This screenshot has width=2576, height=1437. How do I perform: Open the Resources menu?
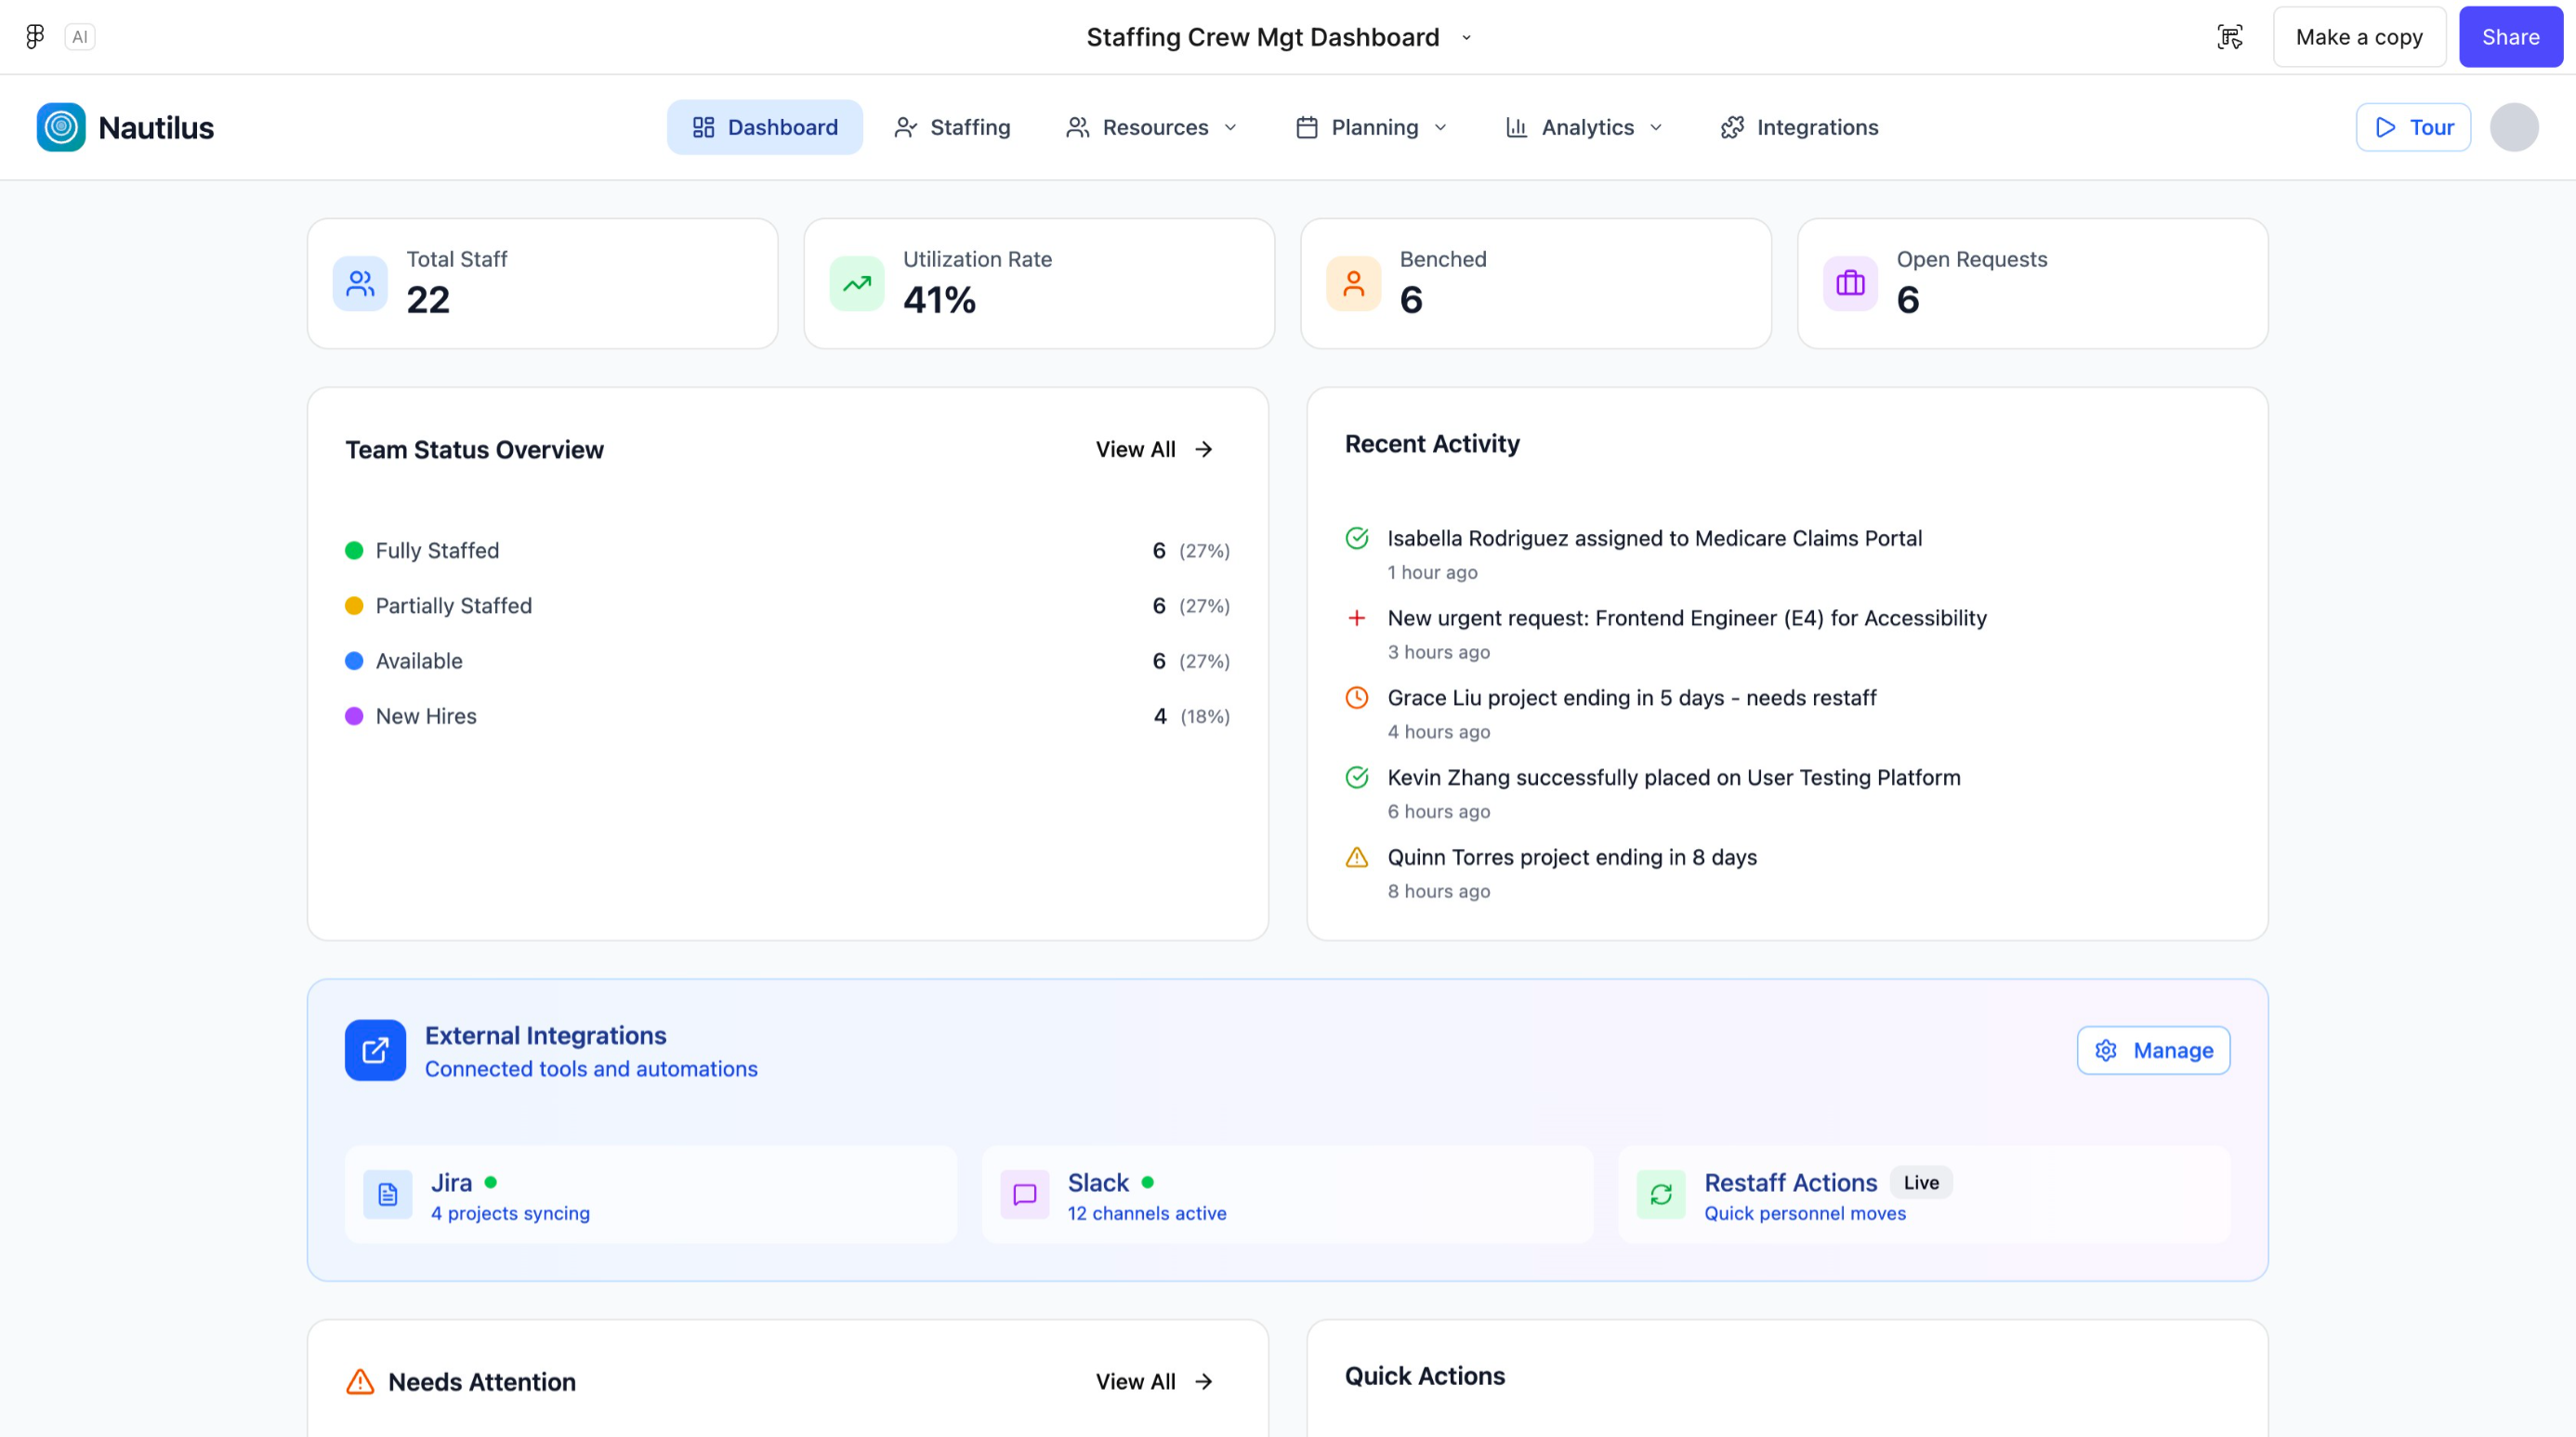(1150, 127)
